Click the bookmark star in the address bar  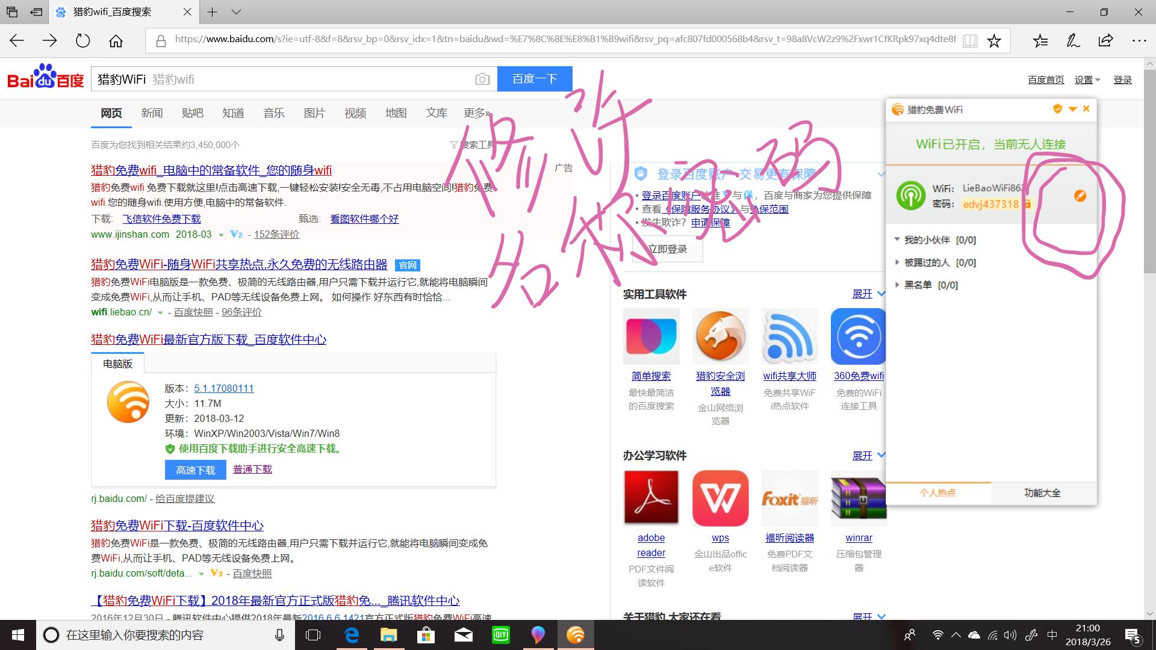point(994,40)
